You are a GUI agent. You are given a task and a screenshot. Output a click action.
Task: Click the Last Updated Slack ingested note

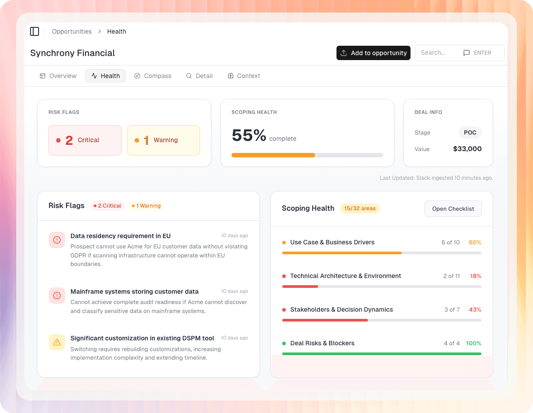(x=436, y=178)
